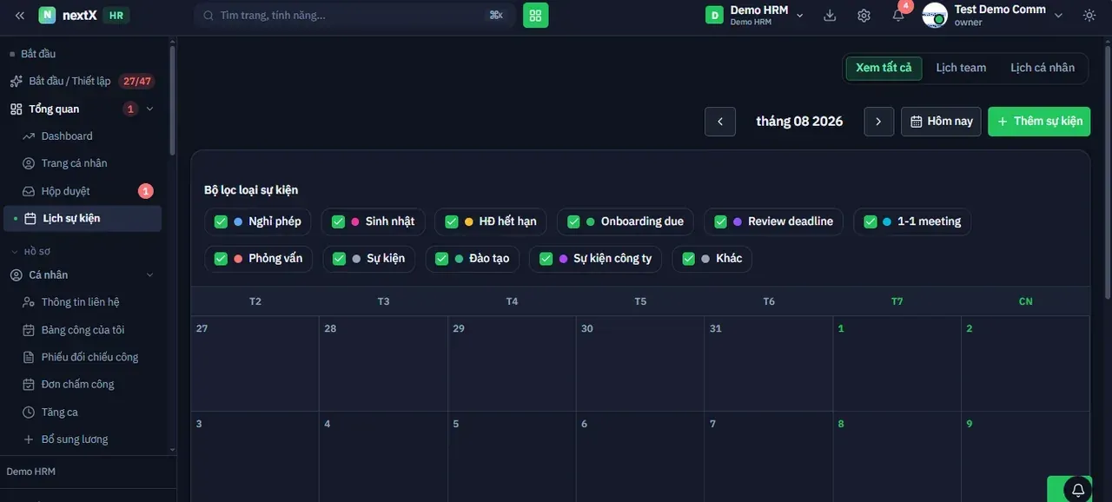
Task: Jump to Hôm nay on calendar
Action: [x=941, y=122]
